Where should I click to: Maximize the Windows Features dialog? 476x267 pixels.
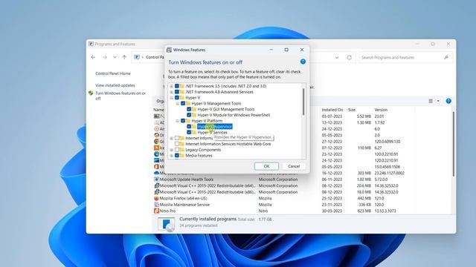pyautogui.click(x=286, y=50)
